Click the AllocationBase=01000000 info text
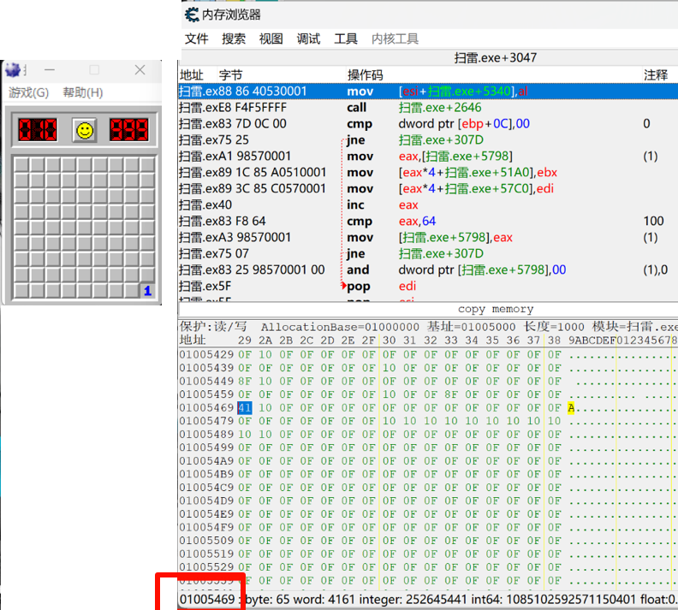 (340, 327)
